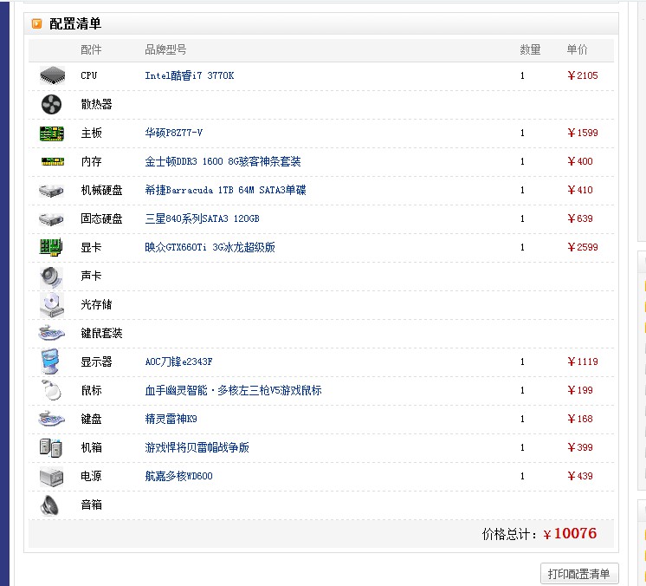Click the 声卡 row label
The image size is (646, 586).
click(91, 276)
